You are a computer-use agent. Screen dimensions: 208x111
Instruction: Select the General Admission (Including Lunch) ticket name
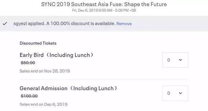click(69, 88)
